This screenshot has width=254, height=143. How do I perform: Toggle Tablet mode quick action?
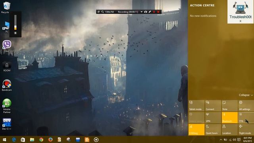tap(196, 106)
